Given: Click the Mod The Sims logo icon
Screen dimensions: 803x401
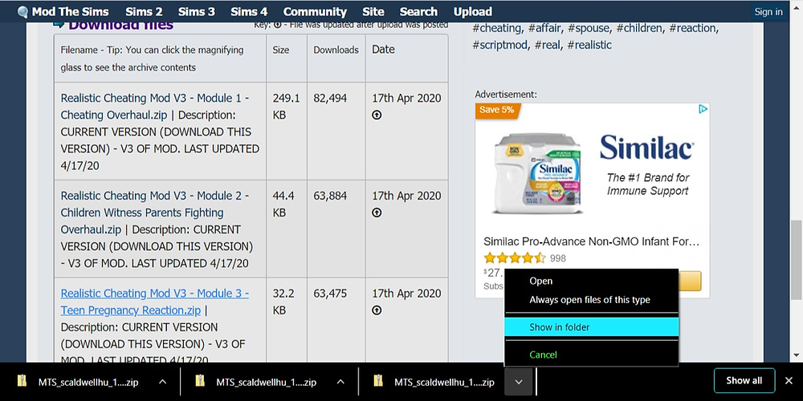Looking at the screenshot, I should [x=22, y=12].
